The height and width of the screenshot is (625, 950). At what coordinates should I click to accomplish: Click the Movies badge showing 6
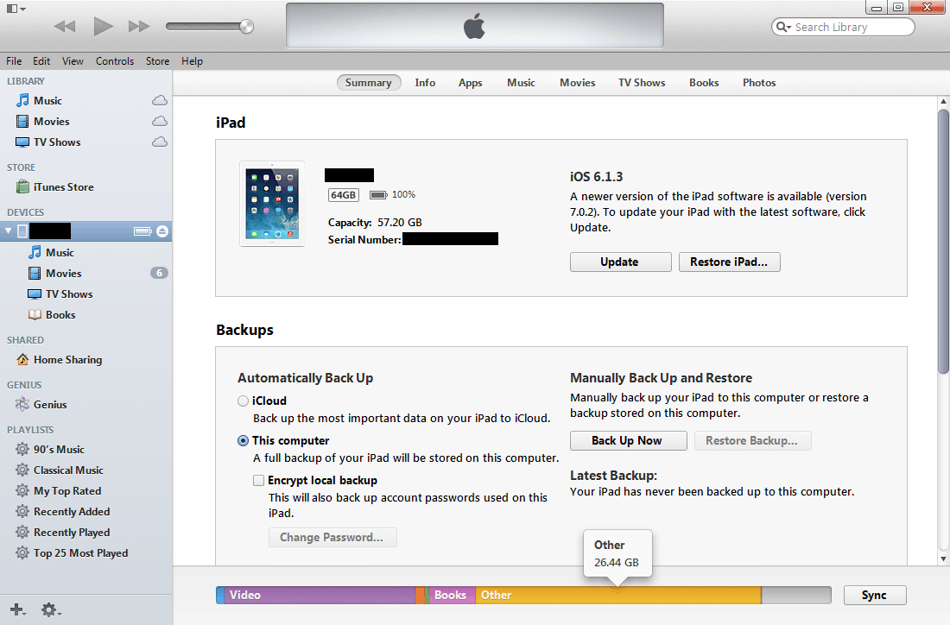click(x=160, y=273)
